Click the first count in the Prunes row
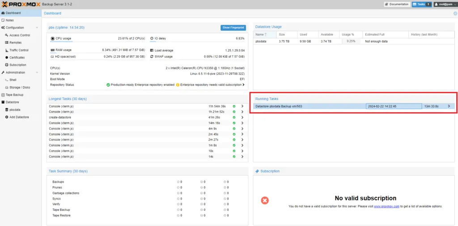 [180, 188]
